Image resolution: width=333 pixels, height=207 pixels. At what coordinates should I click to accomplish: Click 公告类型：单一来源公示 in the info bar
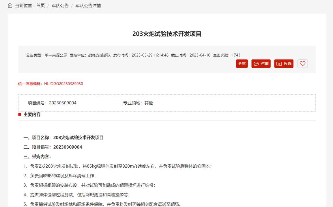coord(46,55)
